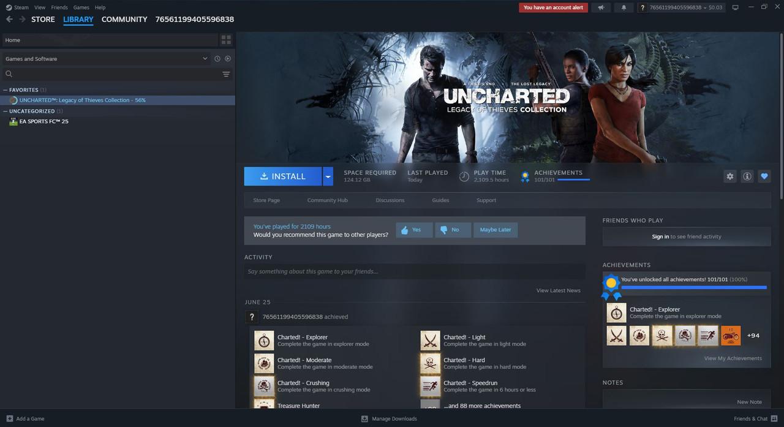Click View My Achievements

coord(733,358)
